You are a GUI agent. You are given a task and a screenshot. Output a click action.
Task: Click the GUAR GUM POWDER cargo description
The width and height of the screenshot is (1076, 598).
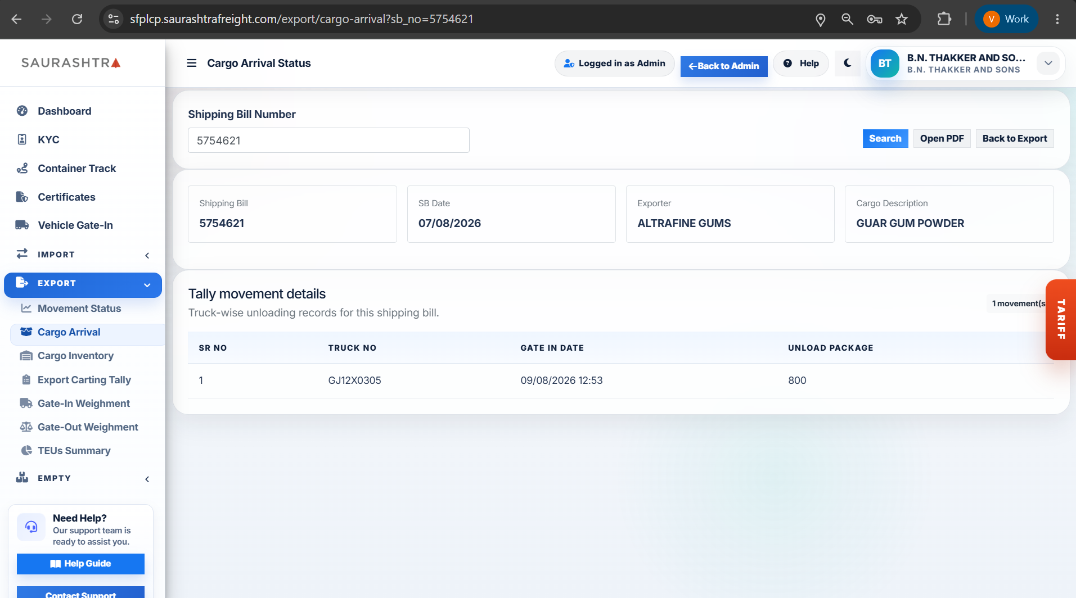910,223
